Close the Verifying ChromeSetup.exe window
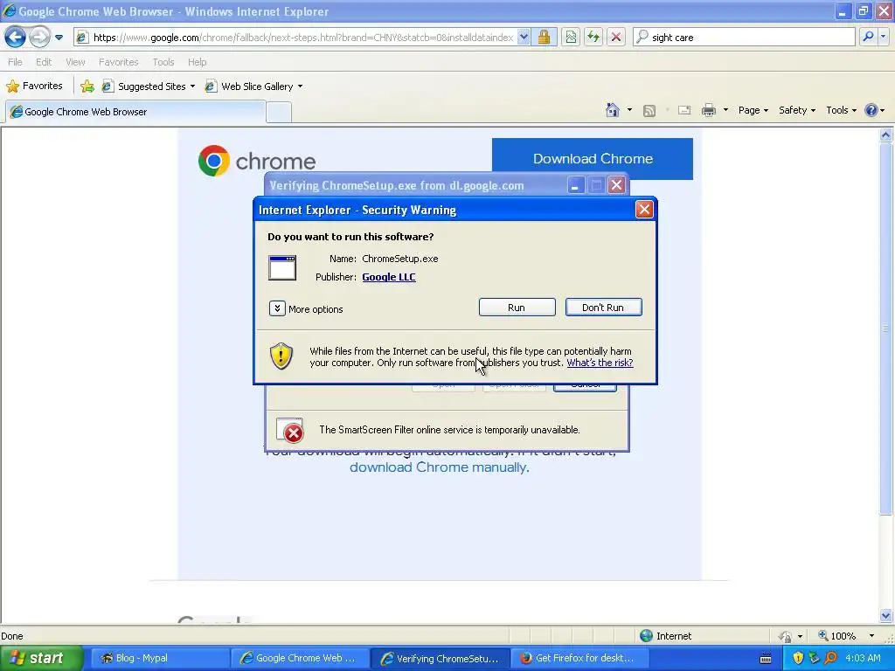Screen dimensions: 895x671 coord(616,185)
